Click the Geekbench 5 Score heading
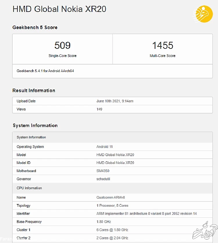Image resolution: width=218 pixels, height=243 pixels. tap(35, 28)
